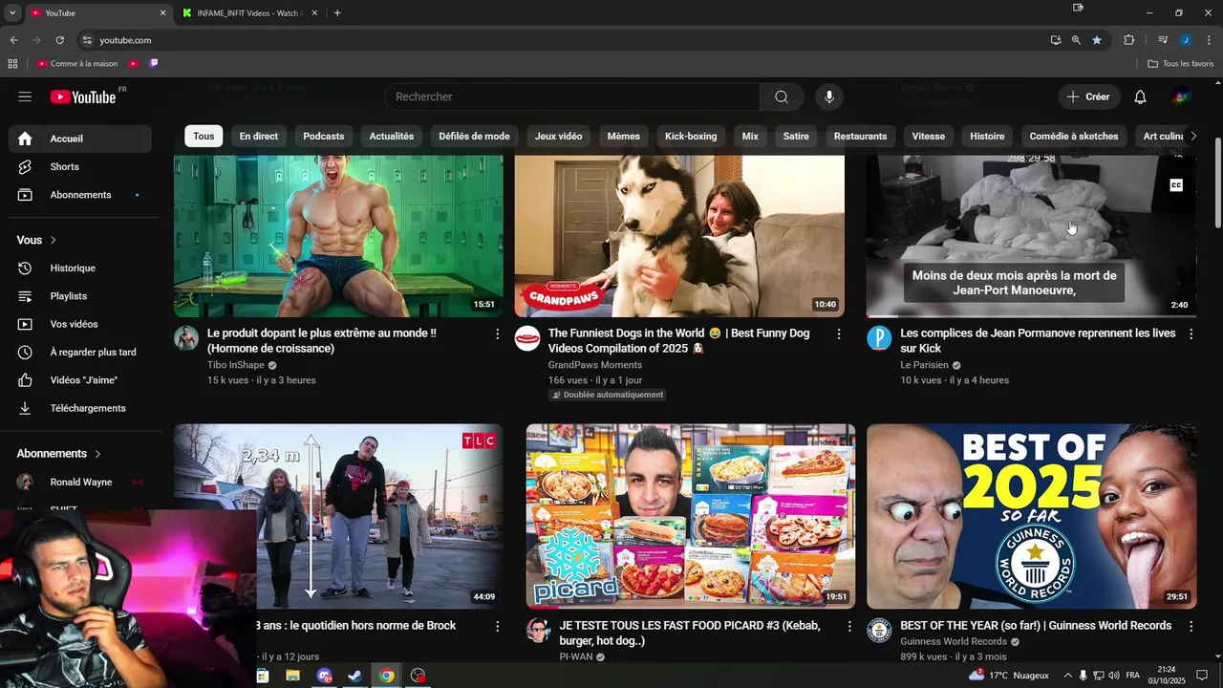Click the search magnifier button

tap(782, 97)
